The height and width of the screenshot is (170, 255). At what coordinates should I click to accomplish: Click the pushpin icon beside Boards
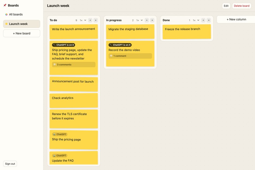5,5
